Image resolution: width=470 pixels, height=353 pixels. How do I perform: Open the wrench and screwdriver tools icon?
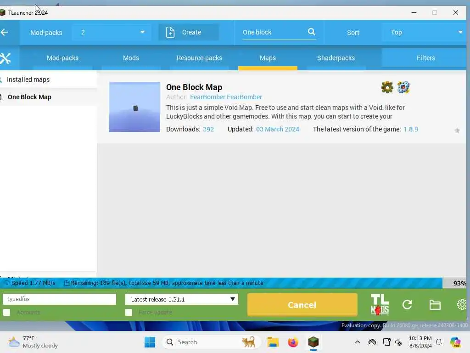click(x=5, y=58)
